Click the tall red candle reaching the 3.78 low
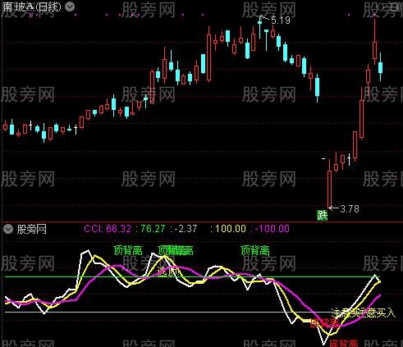Screen dimensions: 403x347 [x=329, y=183]
